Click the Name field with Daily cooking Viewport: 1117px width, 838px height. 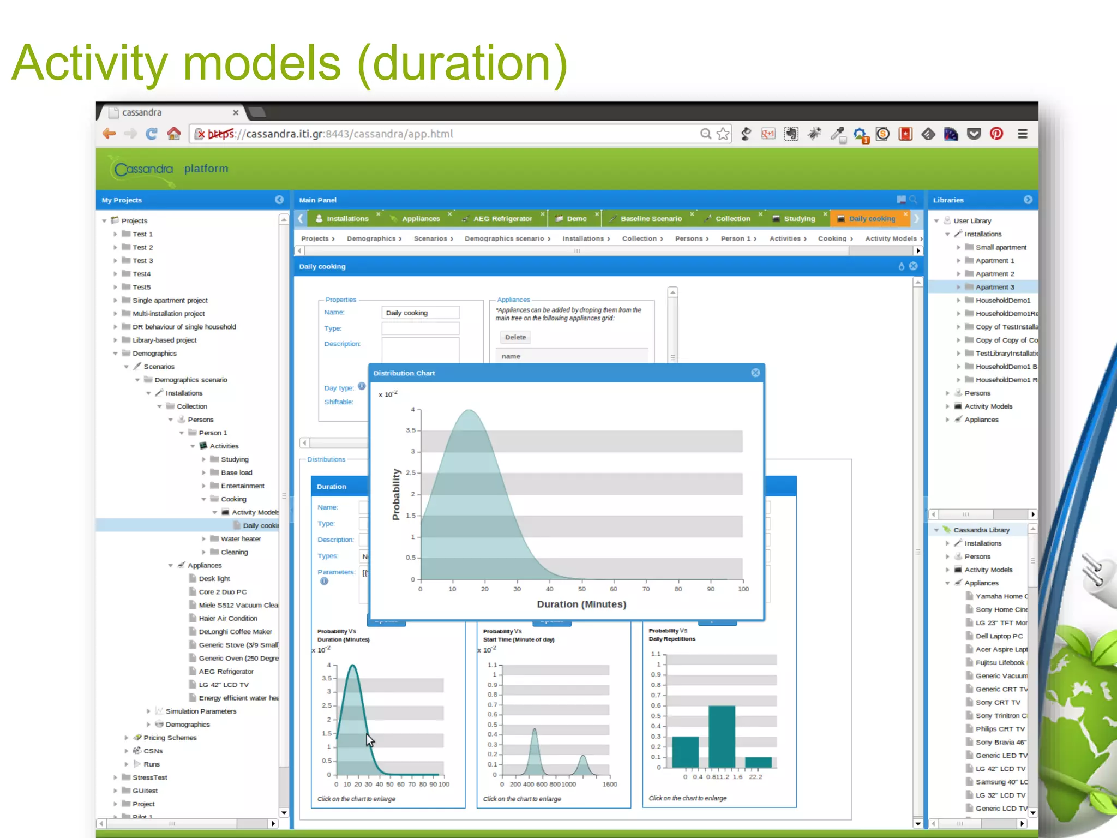[x=420, y=313]
